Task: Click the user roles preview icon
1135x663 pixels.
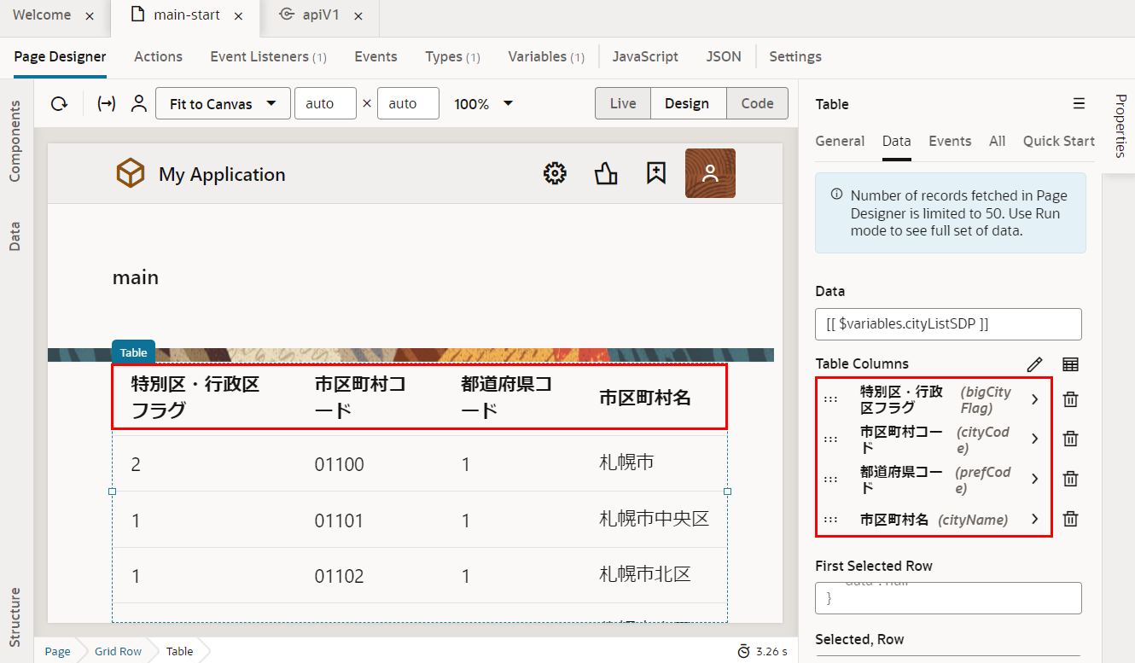Action: pos(138,104)
